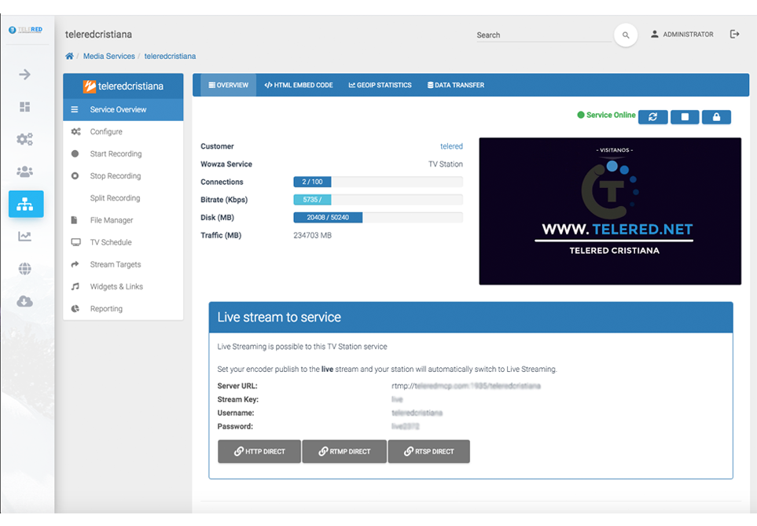Open the GeoIP Statistics tab
The height and width of the screenshot is (526, 757).
(x=380, y=85)
